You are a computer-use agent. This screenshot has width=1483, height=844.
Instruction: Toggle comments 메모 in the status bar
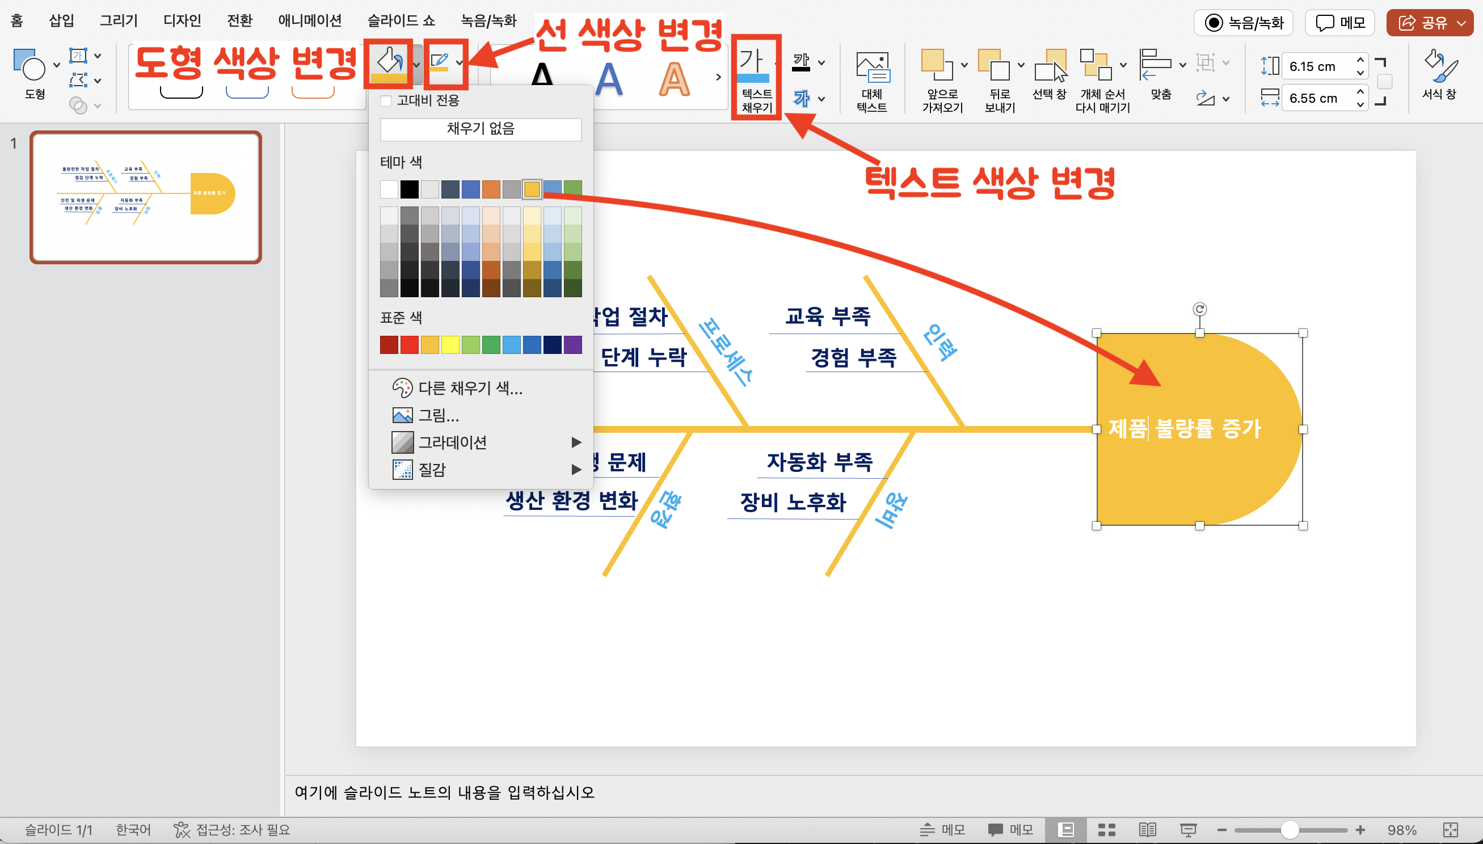click(x=1010, y=830)
